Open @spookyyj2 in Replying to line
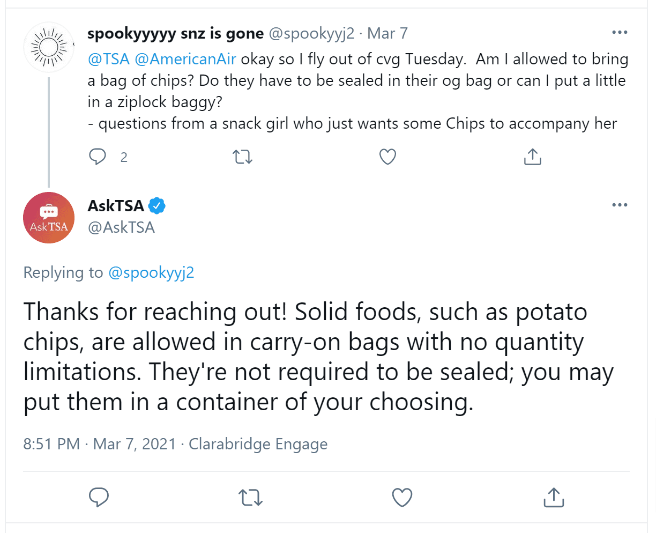The image size is (656, 533). pyautogui.click(x=151, y=273)
